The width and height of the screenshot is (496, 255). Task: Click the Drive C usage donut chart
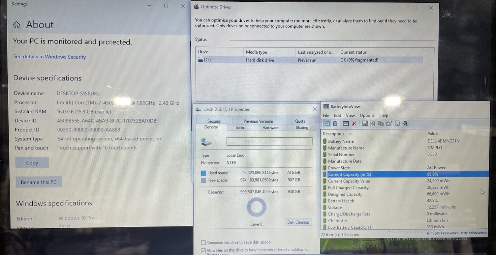(256, 208)
